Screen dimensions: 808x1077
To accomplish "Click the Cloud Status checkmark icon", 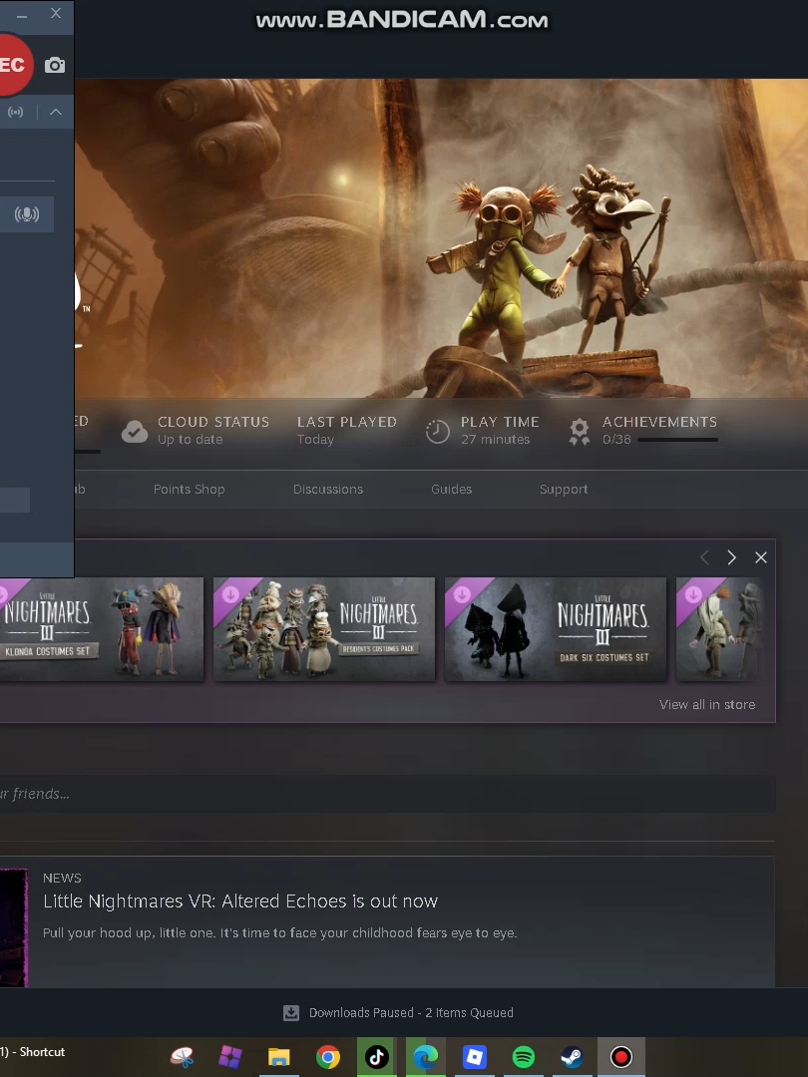I will click(135, 432).
